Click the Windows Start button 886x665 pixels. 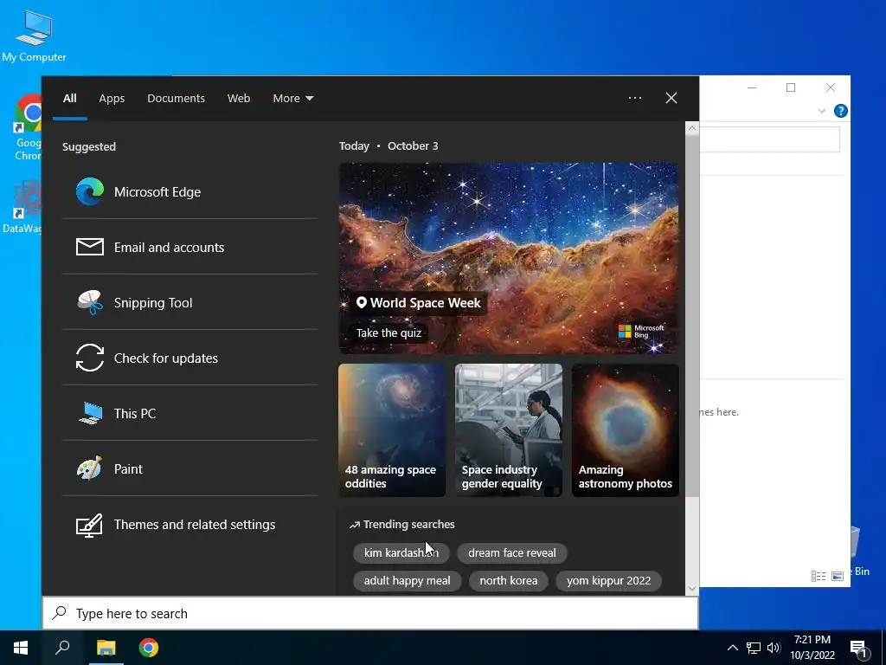tap(21, 648)
